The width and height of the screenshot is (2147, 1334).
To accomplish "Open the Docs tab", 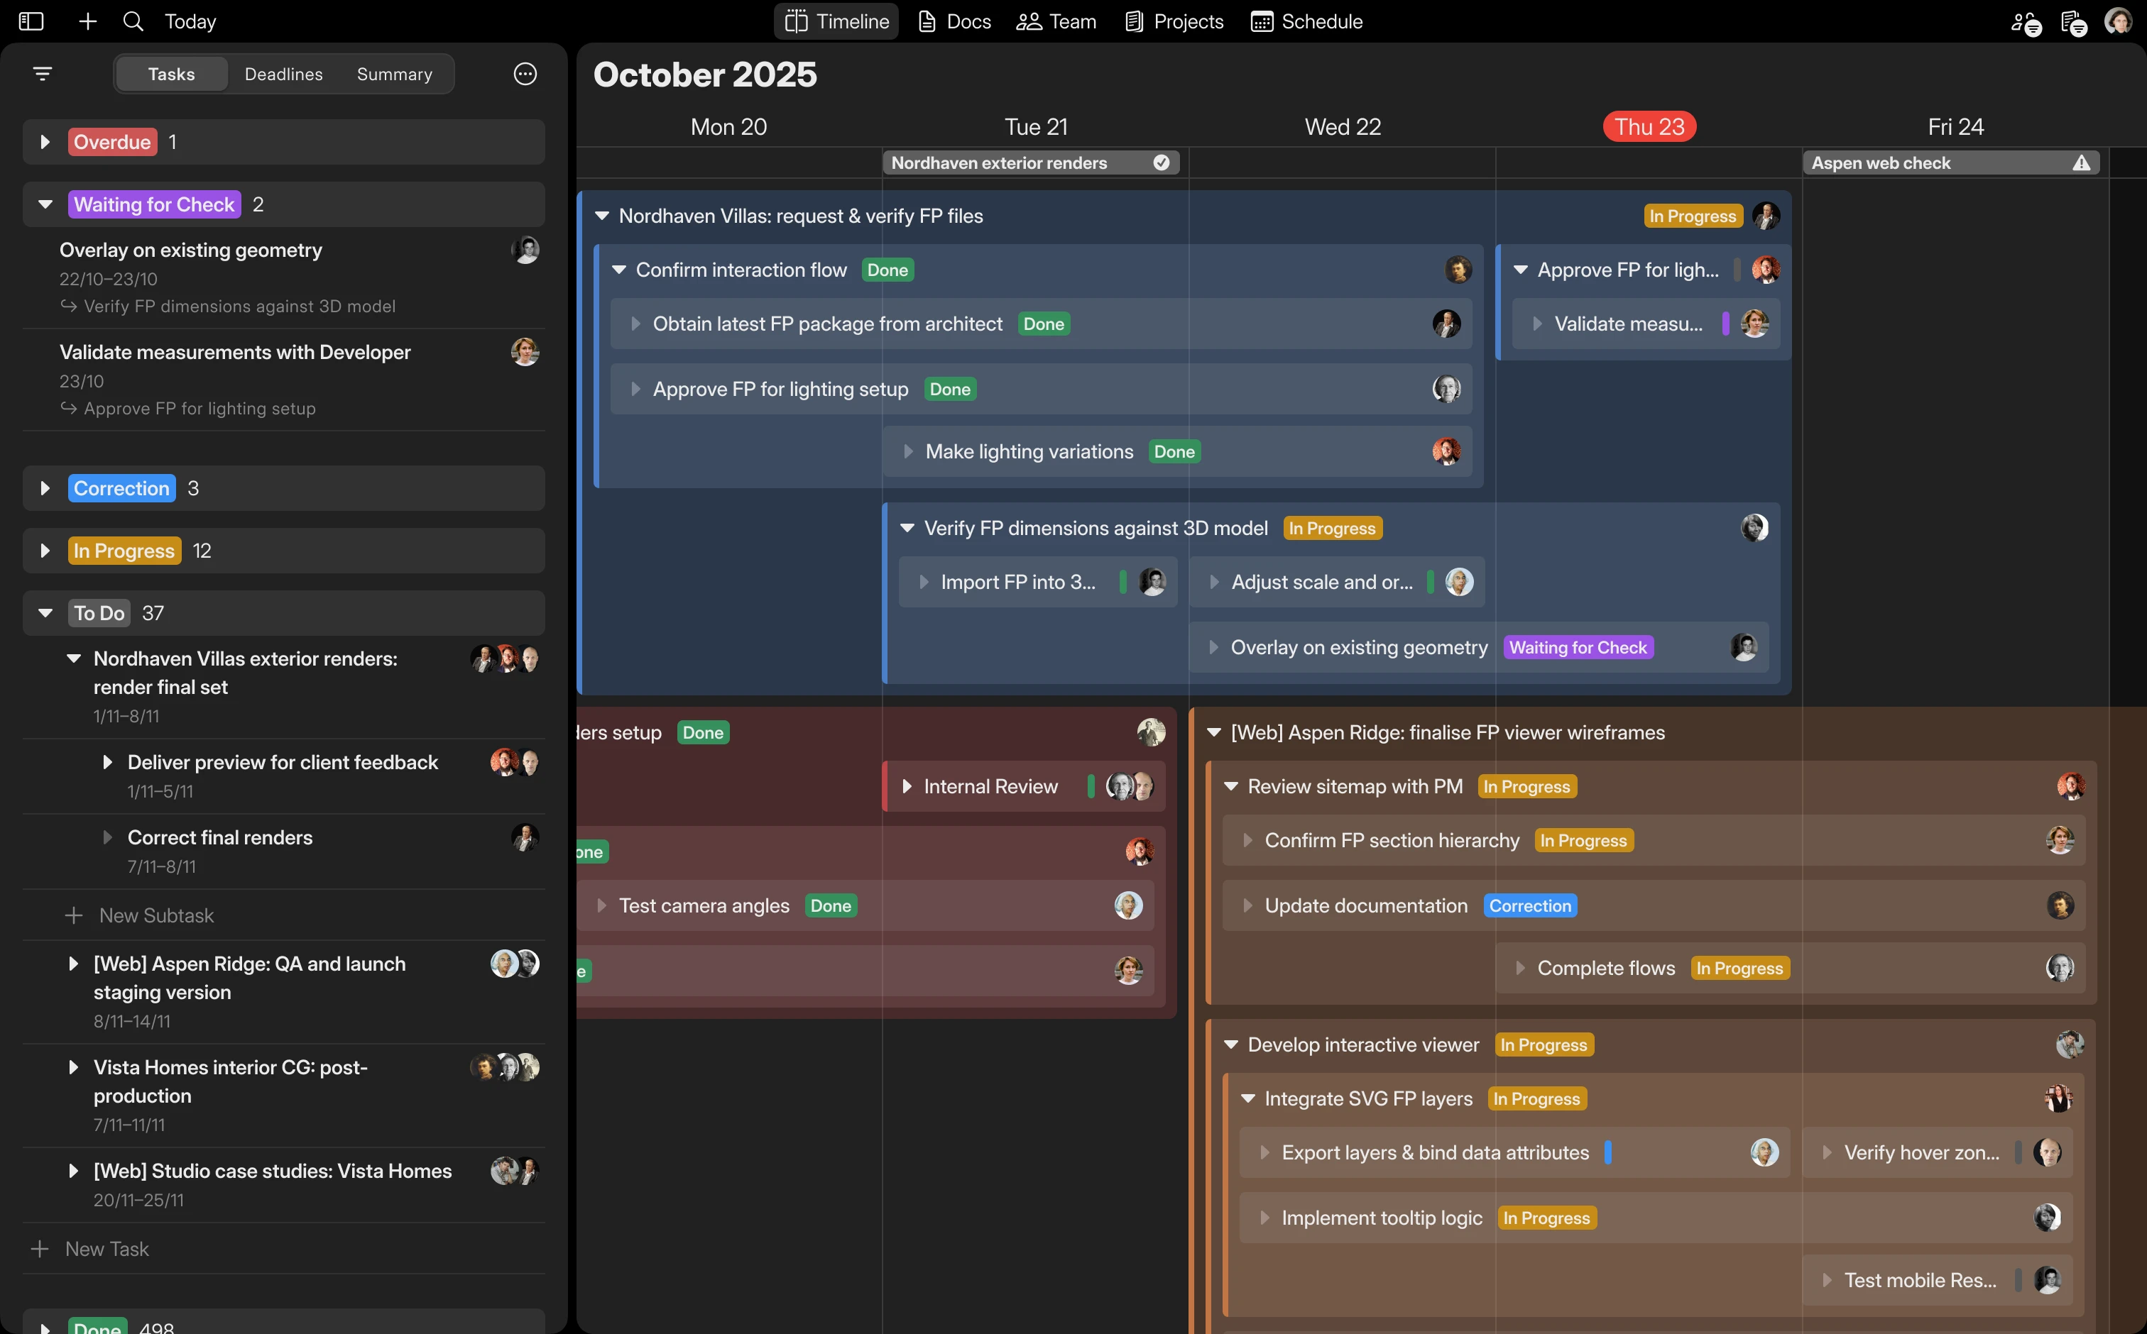I will point(955,21).
